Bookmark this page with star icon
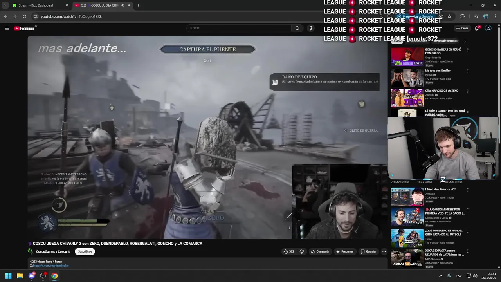Image resolution: width=501 pixels, height=282 pixels. 449,16
